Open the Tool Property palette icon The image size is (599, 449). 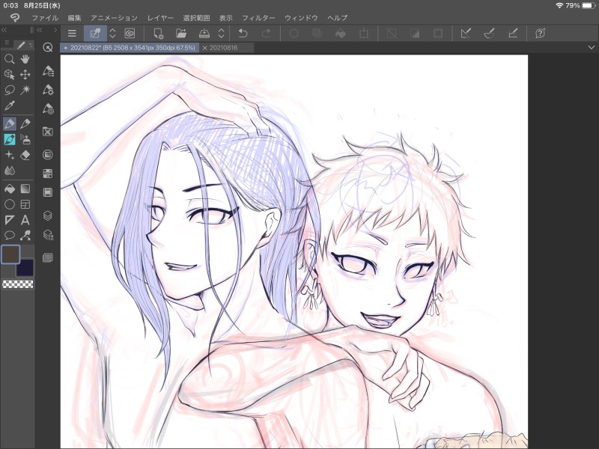pos(48,90)
